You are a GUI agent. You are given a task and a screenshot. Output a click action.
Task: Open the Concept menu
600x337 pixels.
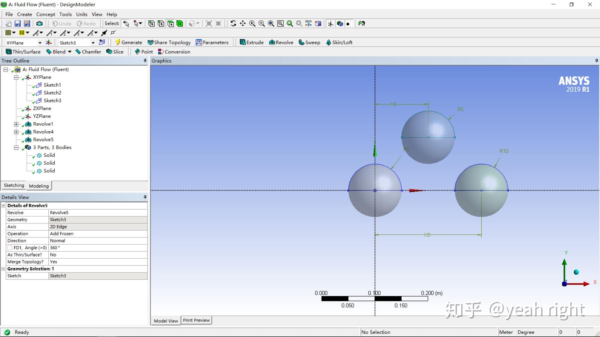46,14
